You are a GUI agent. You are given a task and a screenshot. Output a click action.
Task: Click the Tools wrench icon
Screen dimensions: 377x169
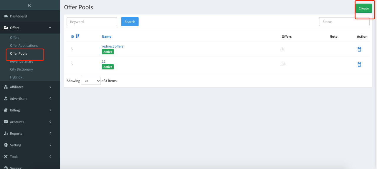coord(6,157)
